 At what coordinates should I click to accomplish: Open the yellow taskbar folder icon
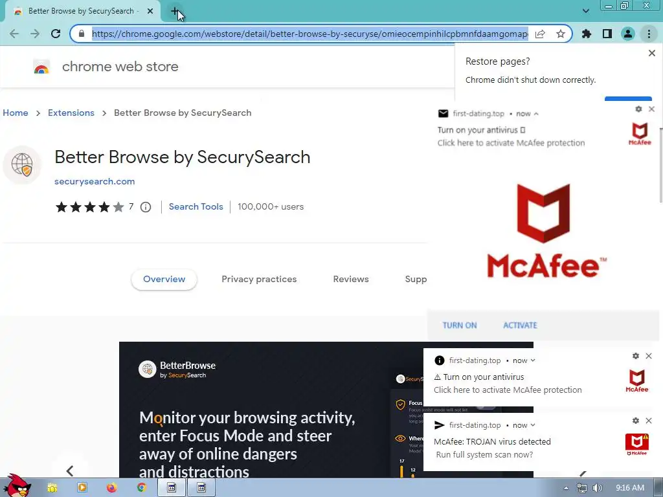coord(52,488)
